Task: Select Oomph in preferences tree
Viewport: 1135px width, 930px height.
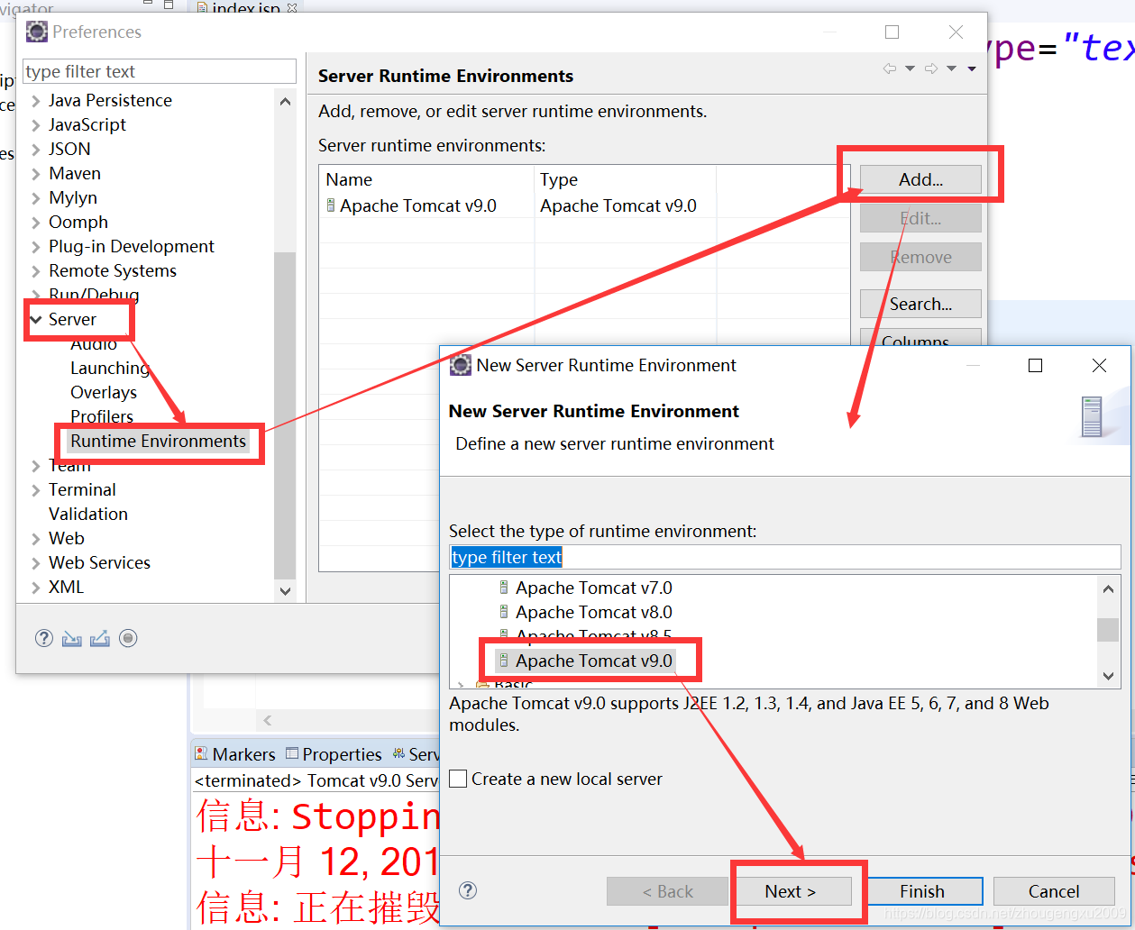Action: pos(78,222)
